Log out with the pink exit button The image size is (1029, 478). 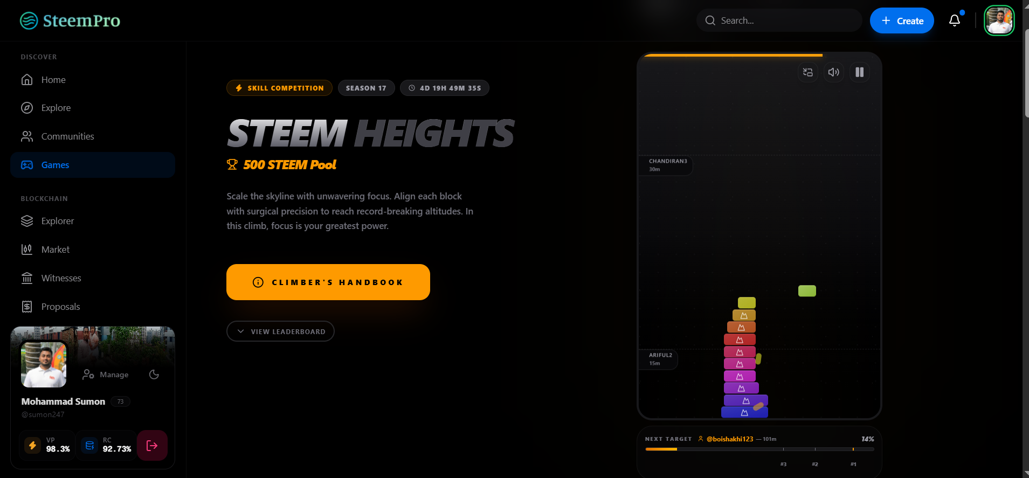[152, 445]
